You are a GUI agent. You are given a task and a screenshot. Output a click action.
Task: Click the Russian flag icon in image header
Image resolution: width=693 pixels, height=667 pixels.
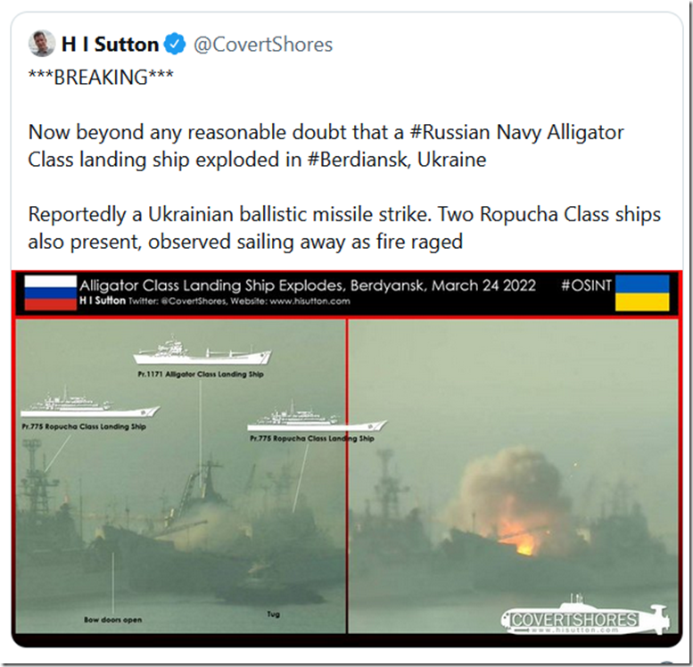click(50, 293)
